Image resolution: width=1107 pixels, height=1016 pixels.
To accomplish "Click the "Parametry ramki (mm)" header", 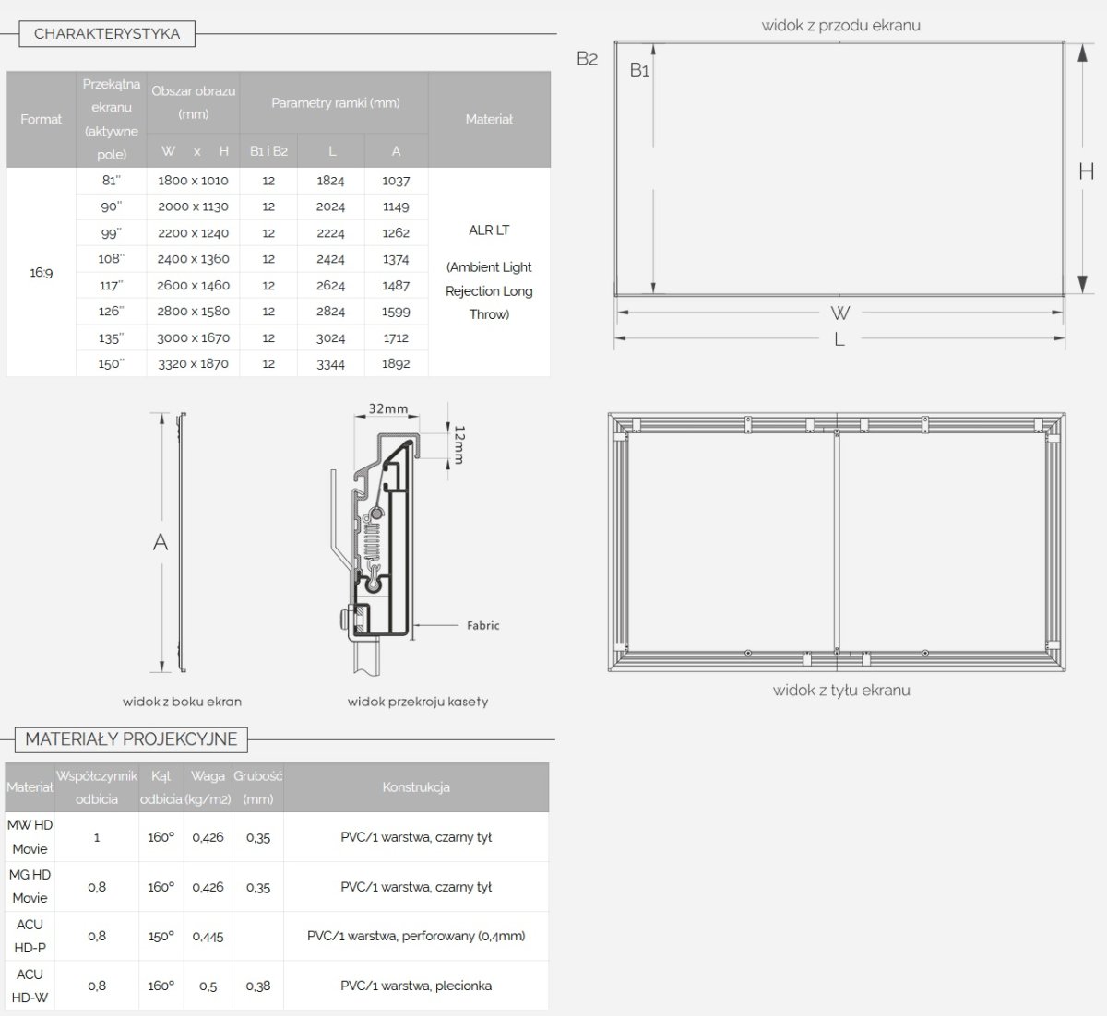I will tap(335, 103).
